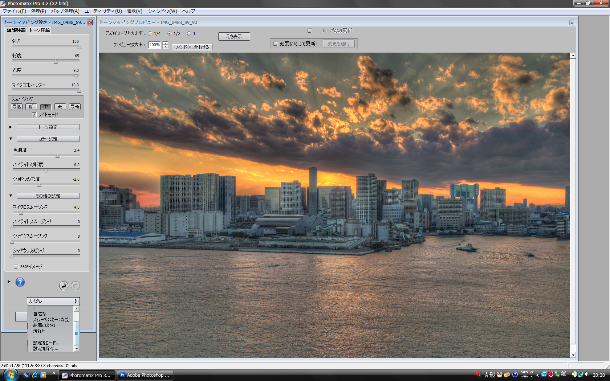
Task: Open the ファイル(F) menu
Action: [x=14, y=11]
